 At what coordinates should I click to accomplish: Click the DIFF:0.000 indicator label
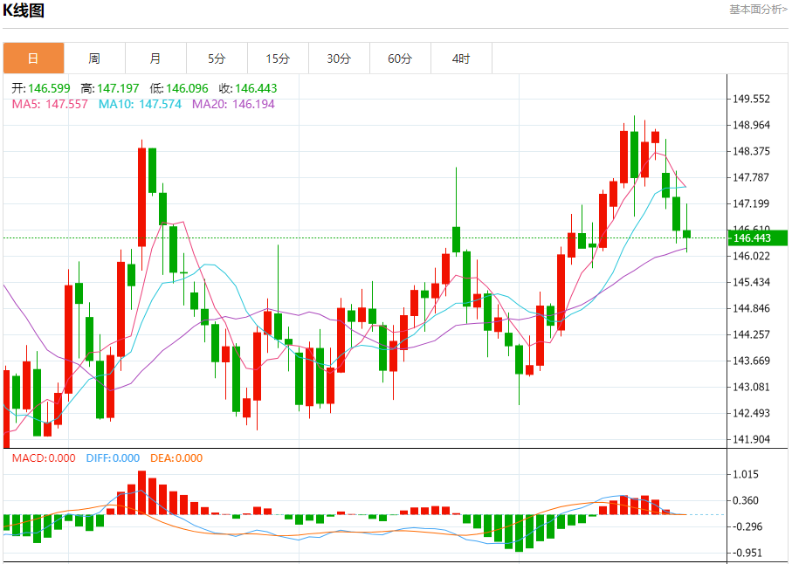click(113, 458)
